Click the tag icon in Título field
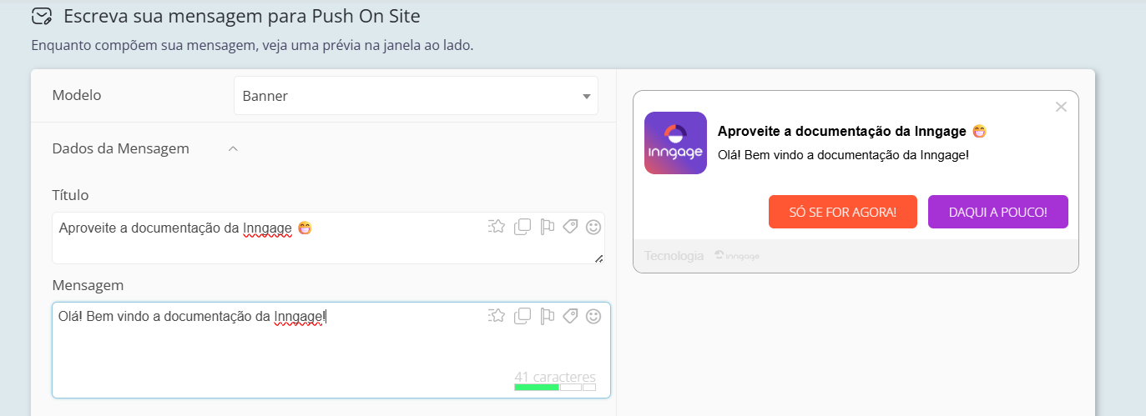 (570, 226)
